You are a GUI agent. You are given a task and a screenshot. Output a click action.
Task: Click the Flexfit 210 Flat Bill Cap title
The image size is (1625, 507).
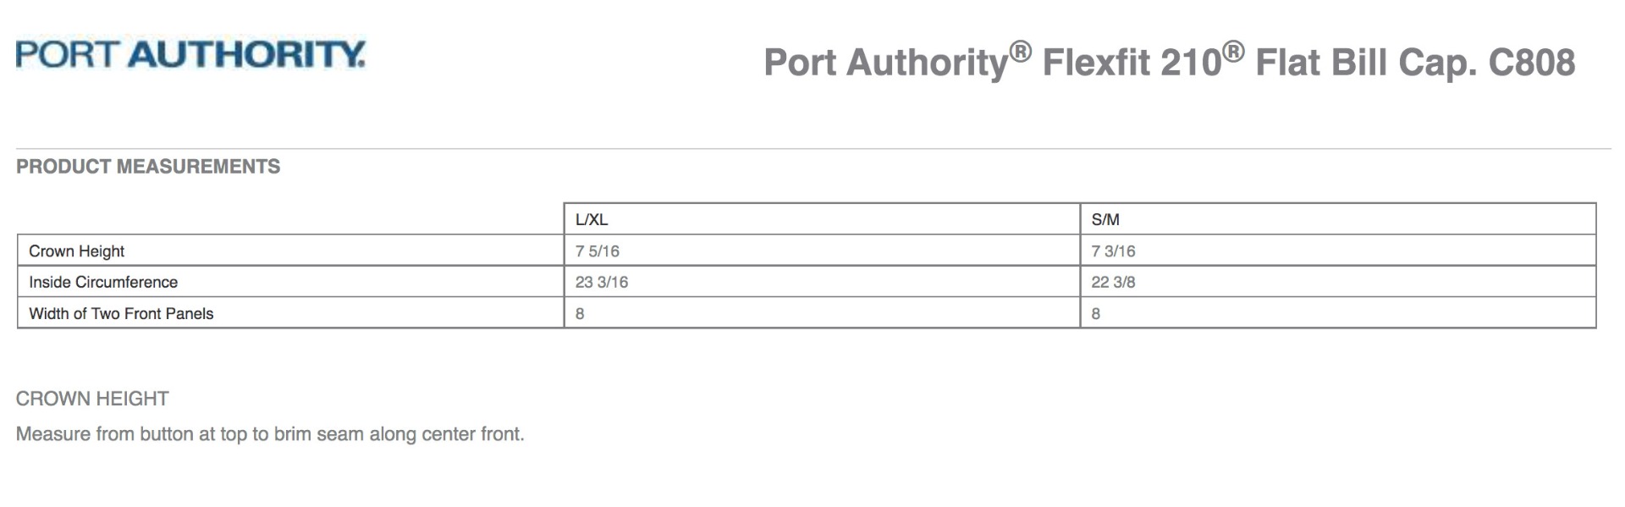(x=1168, y=63)
